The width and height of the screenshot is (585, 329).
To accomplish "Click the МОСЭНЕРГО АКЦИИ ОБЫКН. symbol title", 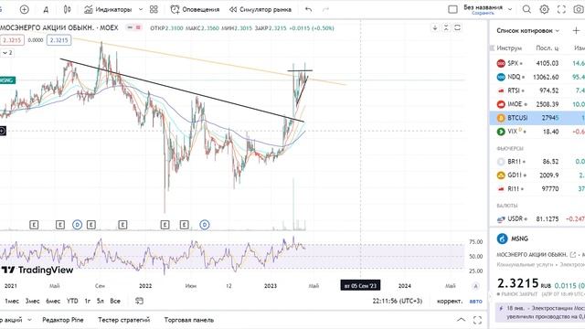I will pos(58,27).
